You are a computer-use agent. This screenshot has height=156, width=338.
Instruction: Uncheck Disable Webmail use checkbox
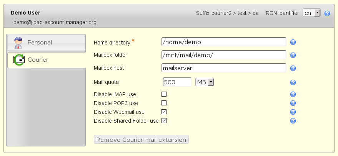coord(164,112)
